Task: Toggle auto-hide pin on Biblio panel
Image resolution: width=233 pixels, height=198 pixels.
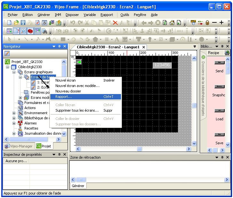Action: click(222, 46)
